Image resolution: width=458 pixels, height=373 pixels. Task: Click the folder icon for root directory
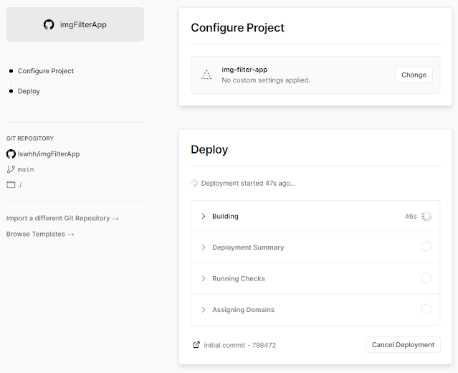pos(11,184)
